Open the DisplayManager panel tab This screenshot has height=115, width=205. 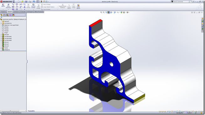click(13, 15)
